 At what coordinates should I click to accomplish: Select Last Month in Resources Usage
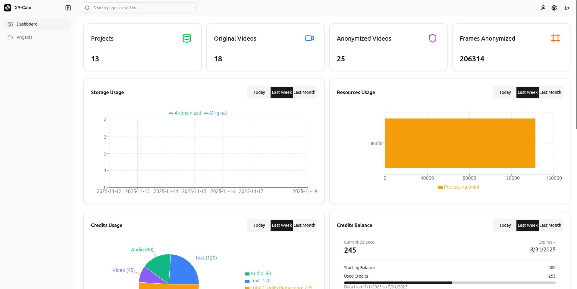point(550,92)
